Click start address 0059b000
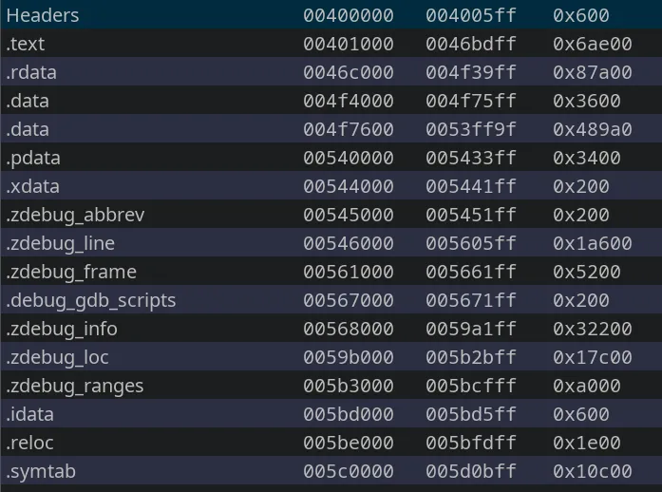 tap(349, 358)
